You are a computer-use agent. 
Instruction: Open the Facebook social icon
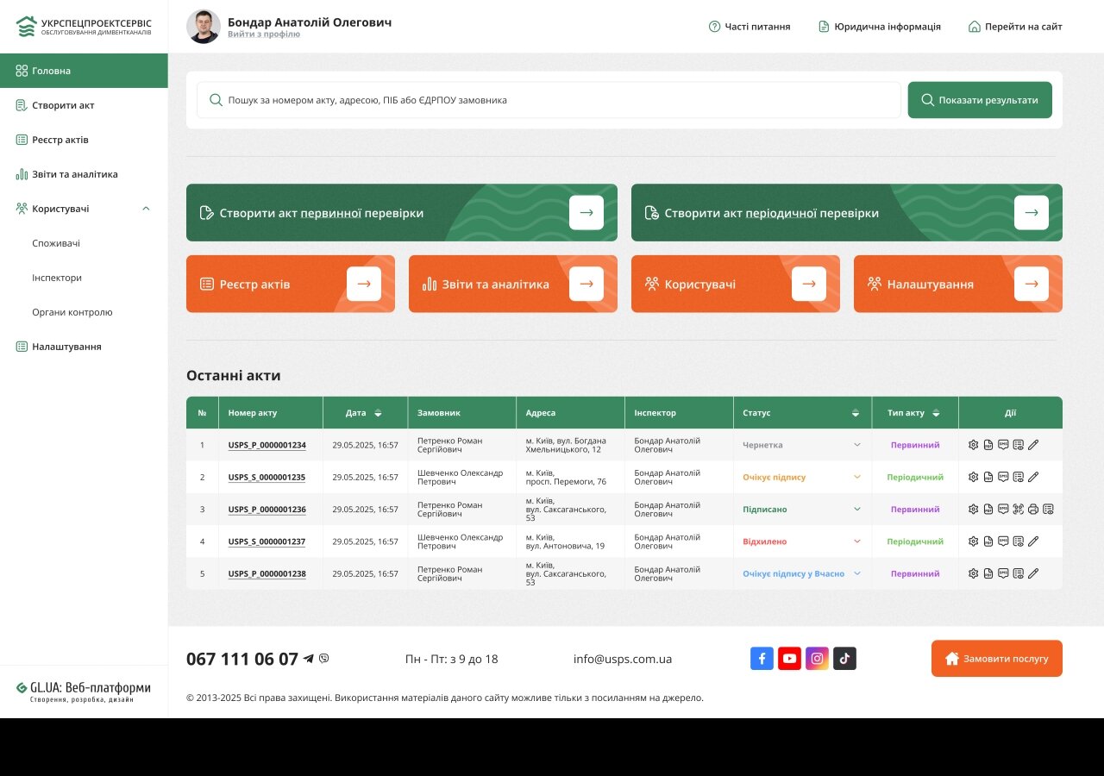(762, 659)
